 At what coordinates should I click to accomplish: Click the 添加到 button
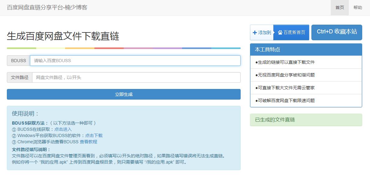(262, 32)
